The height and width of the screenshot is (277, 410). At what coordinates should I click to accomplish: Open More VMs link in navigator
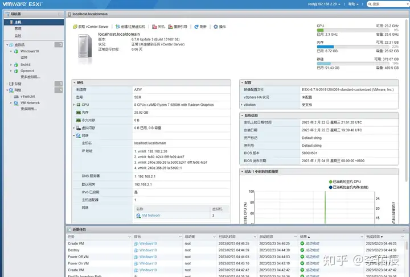point(30,77)
